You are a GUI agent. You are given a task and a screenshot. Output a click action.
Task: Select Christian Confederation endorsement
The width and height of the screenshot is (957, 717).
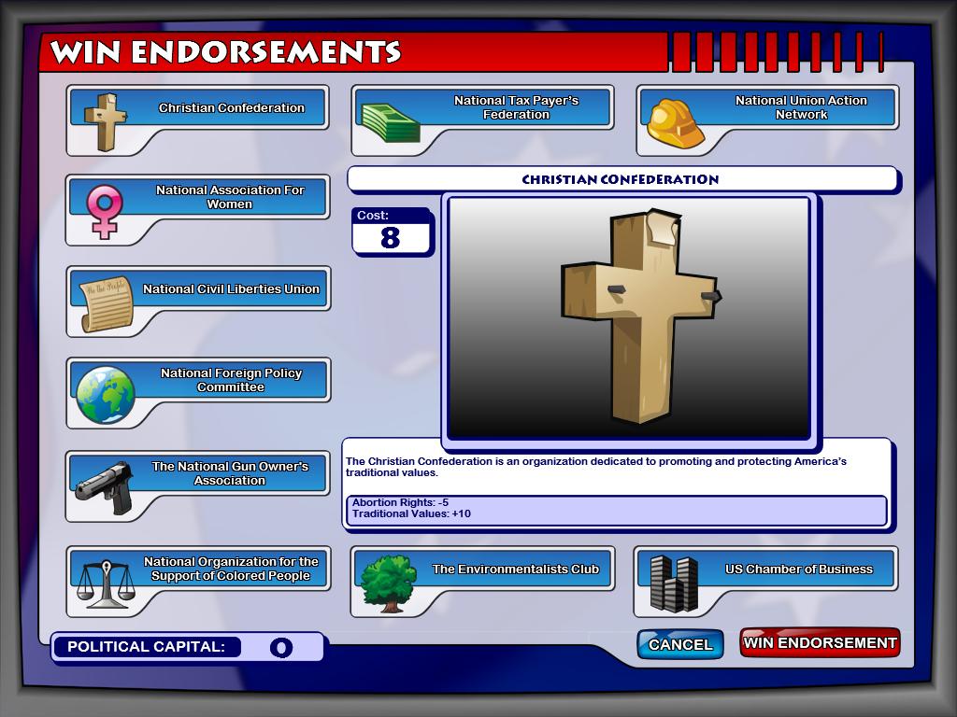198,120
